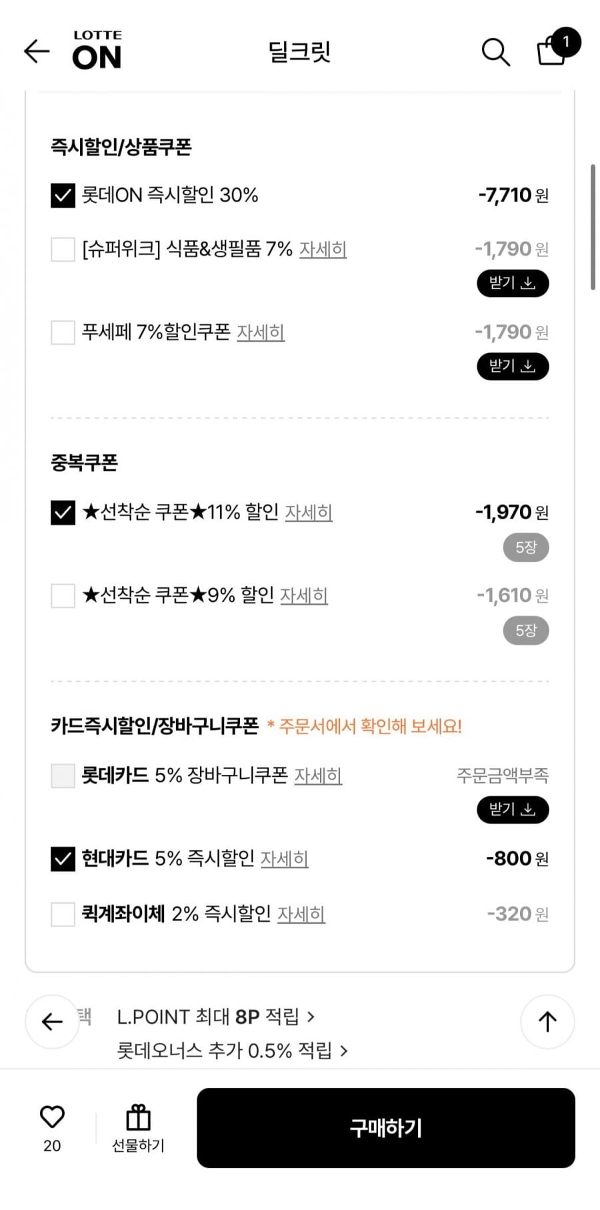This screenshot has width=600, height=1210.
Task: Click the vertical scrollbar on right edge
Action: (x=593, y=227)
